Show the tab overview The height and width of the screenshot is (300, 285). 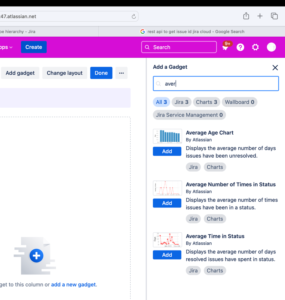(274, 16)
